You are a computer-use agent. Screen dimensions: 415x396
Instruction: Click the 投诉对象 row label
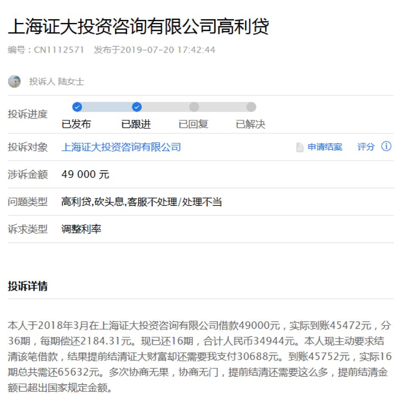28,147
